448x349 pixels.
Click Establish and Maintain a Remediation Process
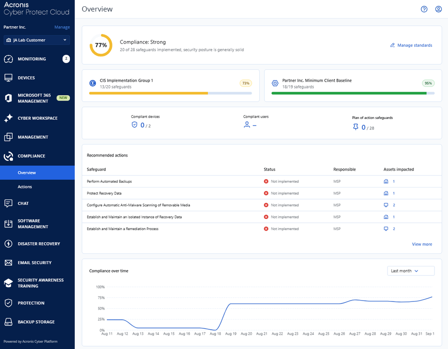click(122, 229)
